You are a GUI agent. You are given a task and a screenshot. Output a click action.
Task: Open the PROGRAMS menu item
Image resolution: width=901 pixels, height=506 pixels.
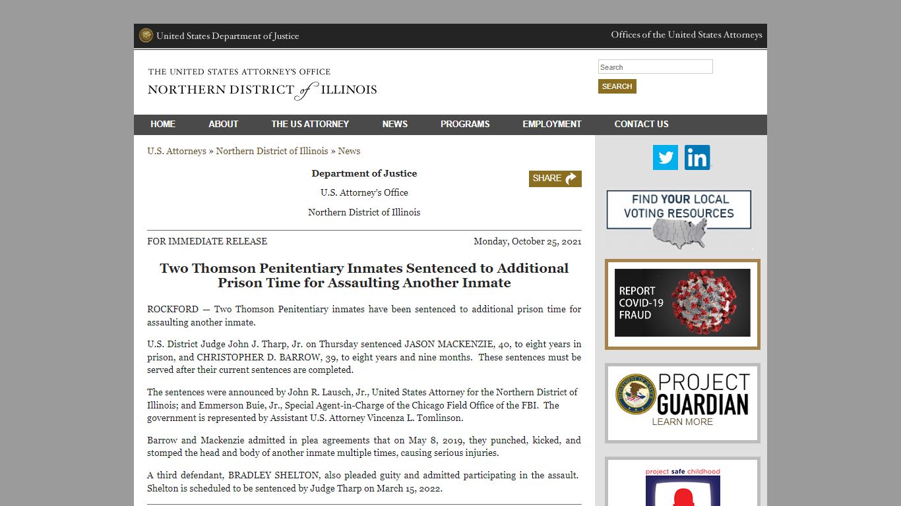coord(465,124)
